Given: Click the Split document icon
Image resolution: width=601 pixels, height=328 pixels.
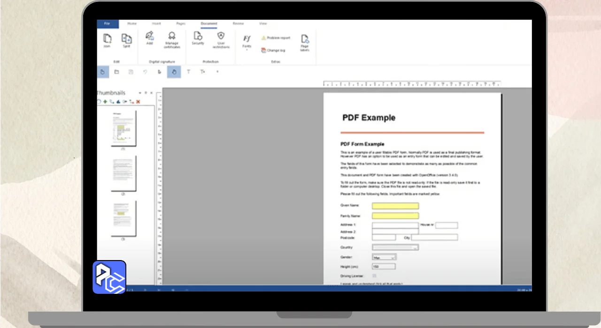Looking at the screenshot, I should point(126,40).
